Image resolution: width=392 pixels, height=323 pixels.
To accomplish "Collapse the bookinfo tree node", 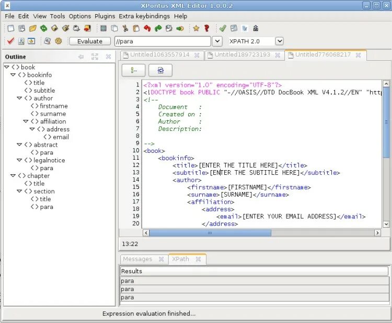I will click(x=13, y=75).
